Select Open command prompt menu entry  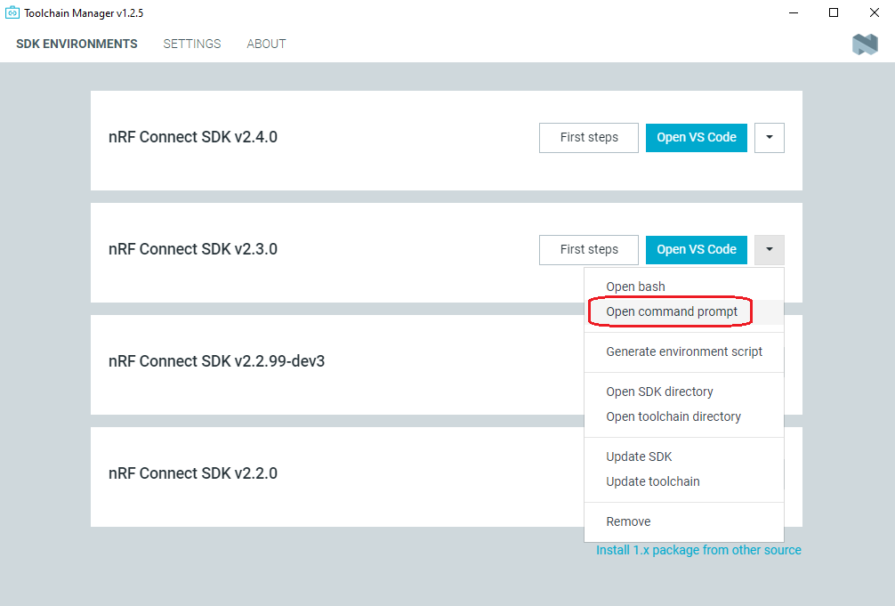[684, 311]
